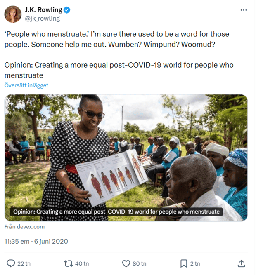Viewport: 256px width, 275px height.
Task: Click the share upload icon
Action: click(x=242, y=263)
